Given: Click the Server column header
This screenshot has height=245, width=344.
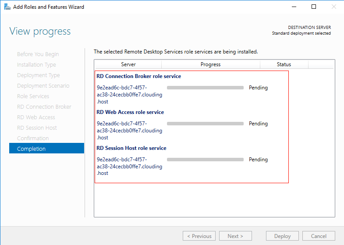Looking at the screenshot, I should coord(128,64).
